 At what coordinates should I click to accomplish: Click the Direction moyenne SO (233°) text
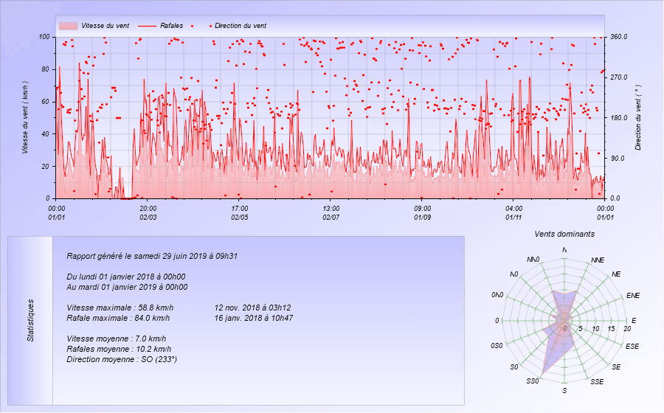121,359
